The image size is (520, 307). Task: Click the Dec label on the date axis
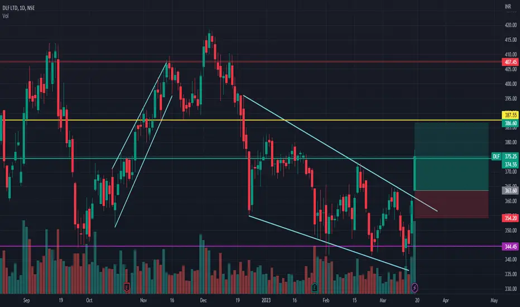click(x=203, y=300)
